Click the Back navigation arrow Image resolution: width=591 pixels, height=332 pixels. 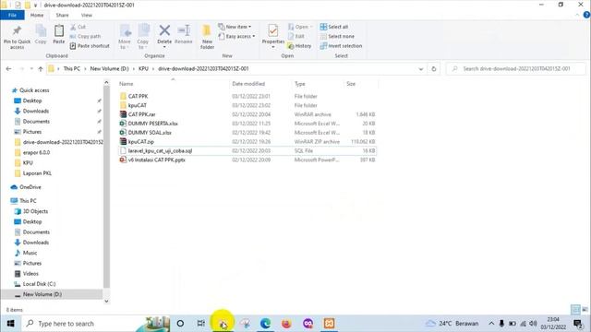coord(8,69)
